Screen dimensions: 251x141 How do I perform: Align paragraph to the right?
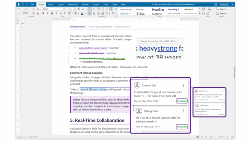[98, 13]
